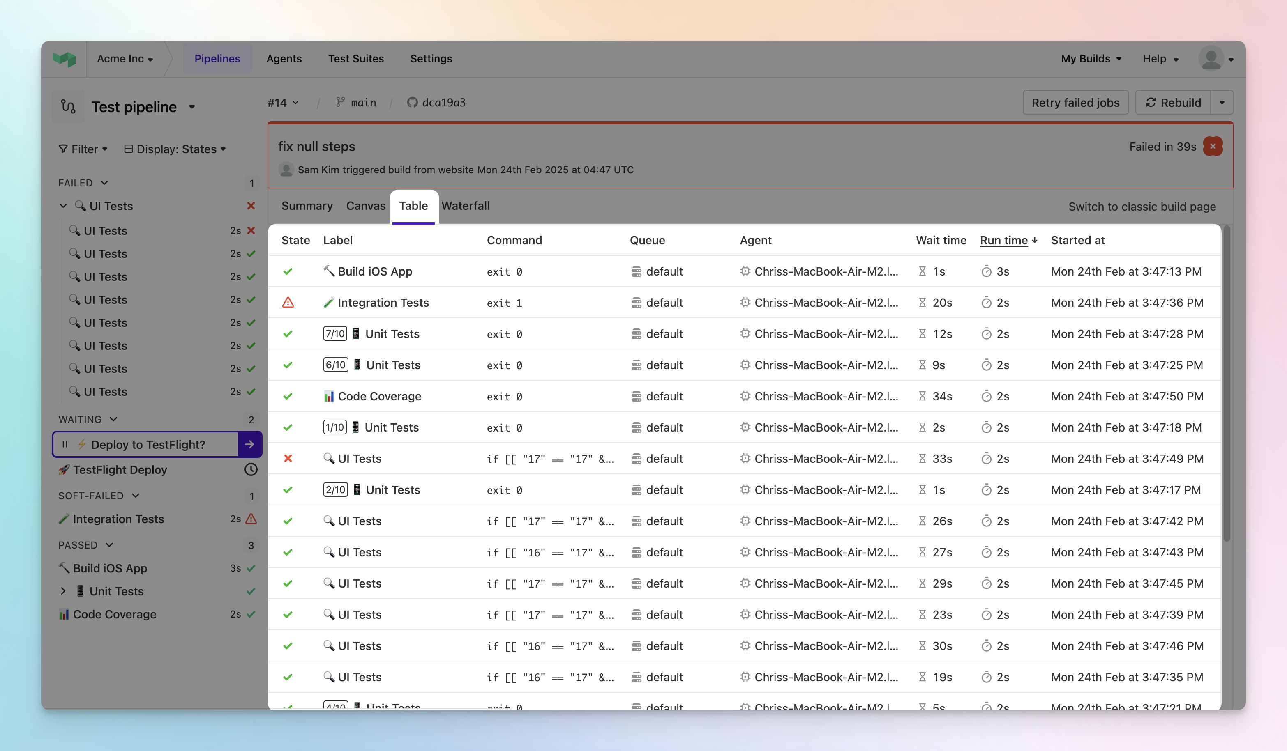Image resolution: width=1287 pixels, height=751 pixels.
Task: Select the hammer icon on Build iOS App
Action: pyautogui.click(x=330, y=271)
